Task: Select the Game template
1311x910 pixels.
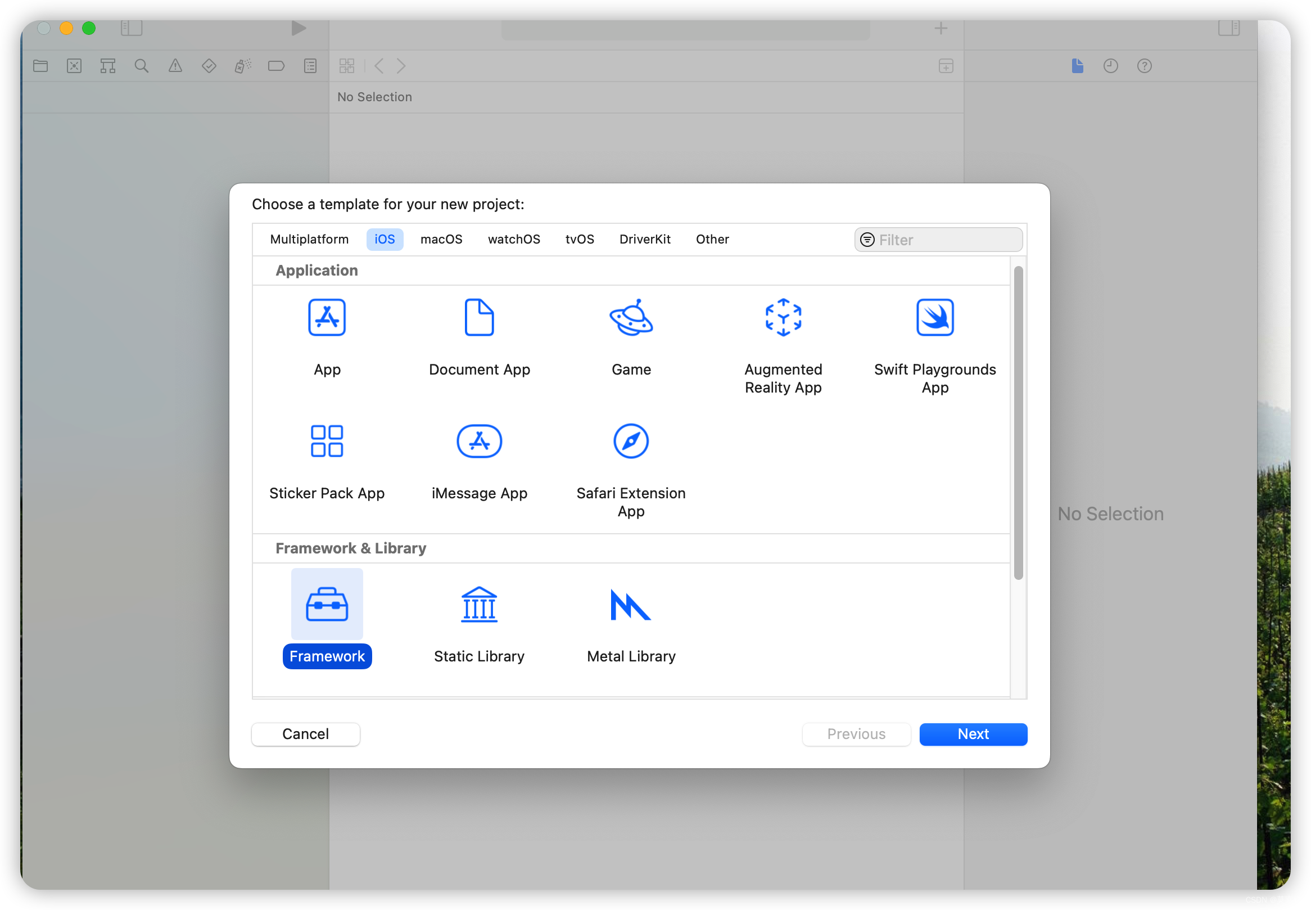Action: [x=631, y=318]
